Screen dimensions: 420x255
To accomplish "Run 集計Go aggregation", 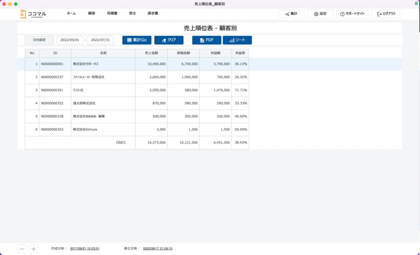I will (x=136, y=40).
